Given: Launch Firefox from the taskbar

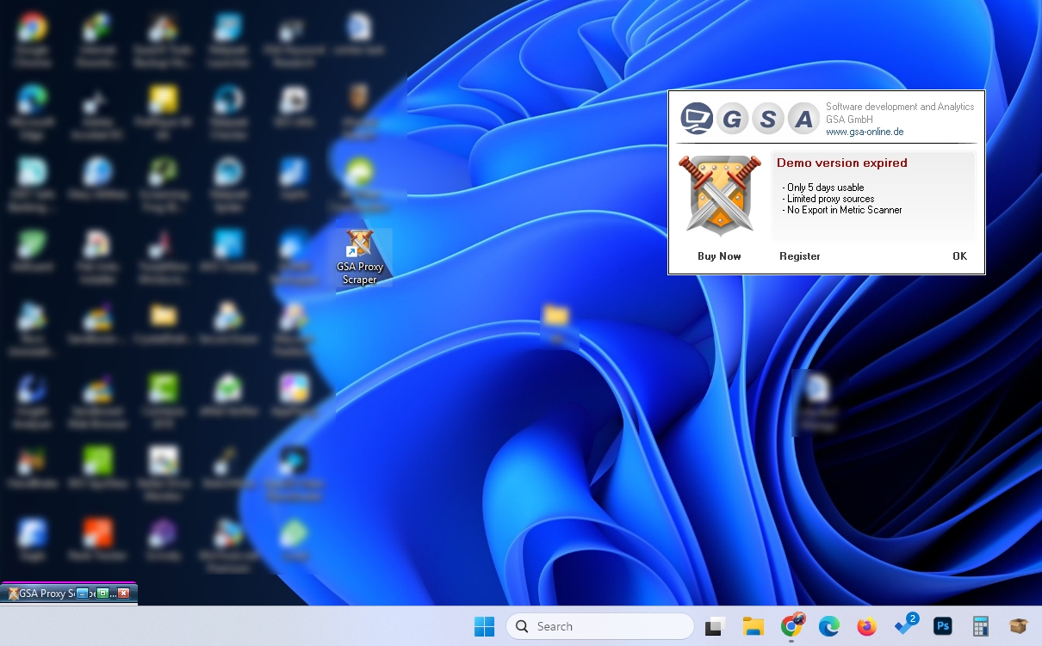Looking at the screenshot, I should [867, 626].
